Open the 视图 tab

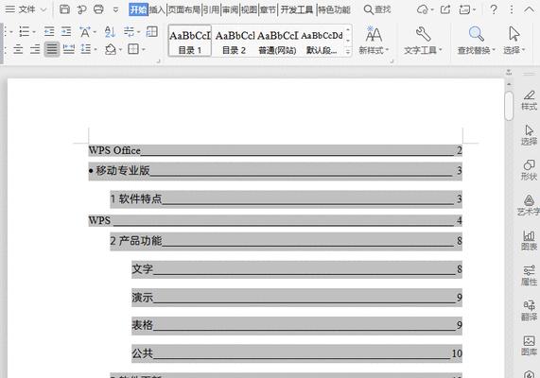[x=249, y=9]
